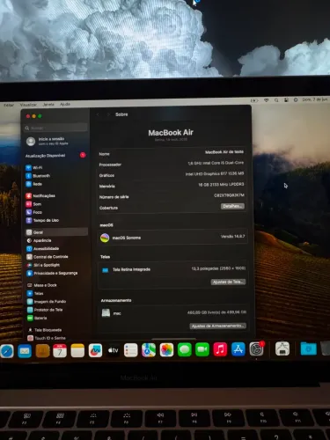Image resolution: width=330 pixels, height=440 pixels.
Task: Click Atualização Disponível in the sidebar
Action: (x=55, y=156)
